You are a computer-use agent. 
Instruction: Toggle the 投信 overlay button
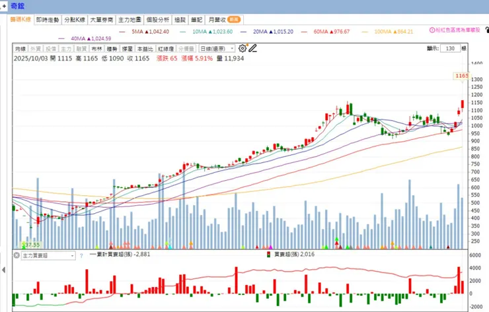click(51, 49)
